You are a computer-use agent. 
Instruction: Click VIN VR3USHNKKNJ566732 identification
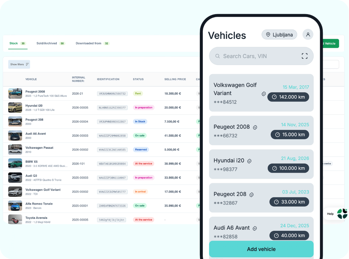coord(112,94)
